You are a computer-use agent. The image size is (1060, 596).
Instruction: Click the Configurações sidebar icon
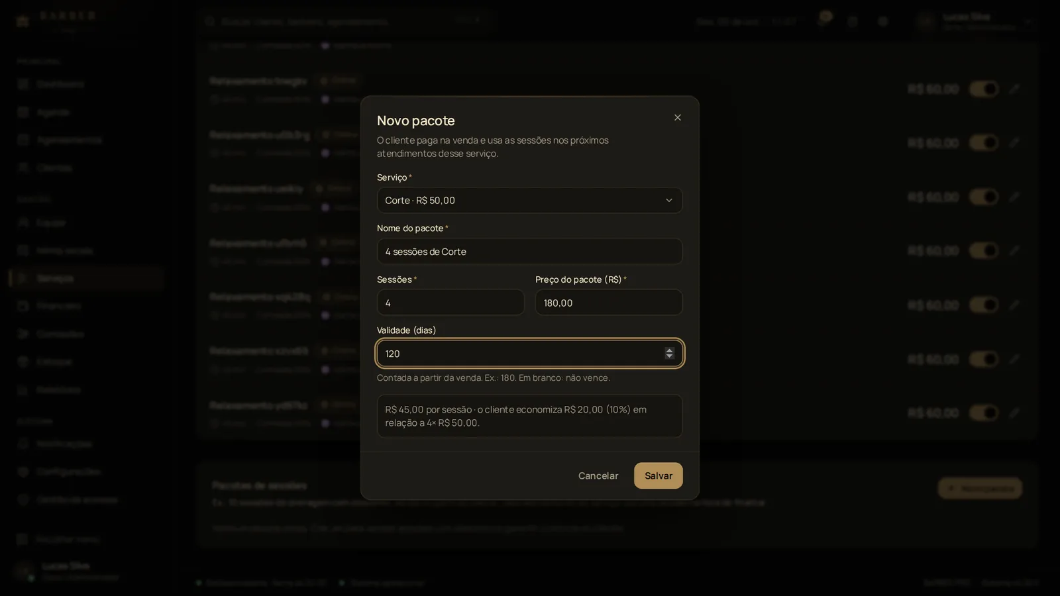(23, 472)
